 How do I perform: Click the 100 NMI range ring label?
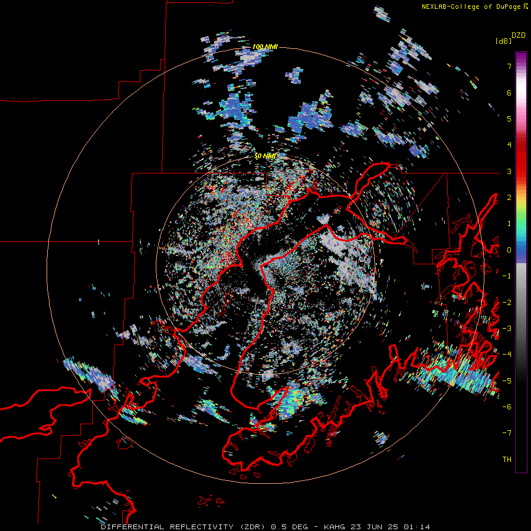[265, 47]
